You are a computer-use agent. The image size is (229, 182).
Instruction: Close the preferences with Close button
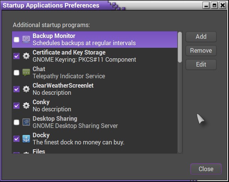point(206,169)
